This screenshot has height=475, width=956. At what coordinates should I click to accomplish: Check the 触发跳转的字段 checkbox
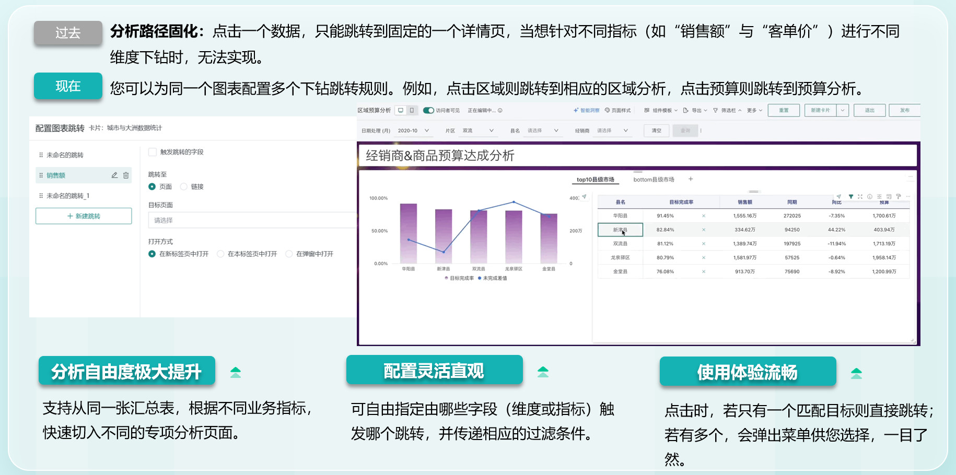[153, 152]
